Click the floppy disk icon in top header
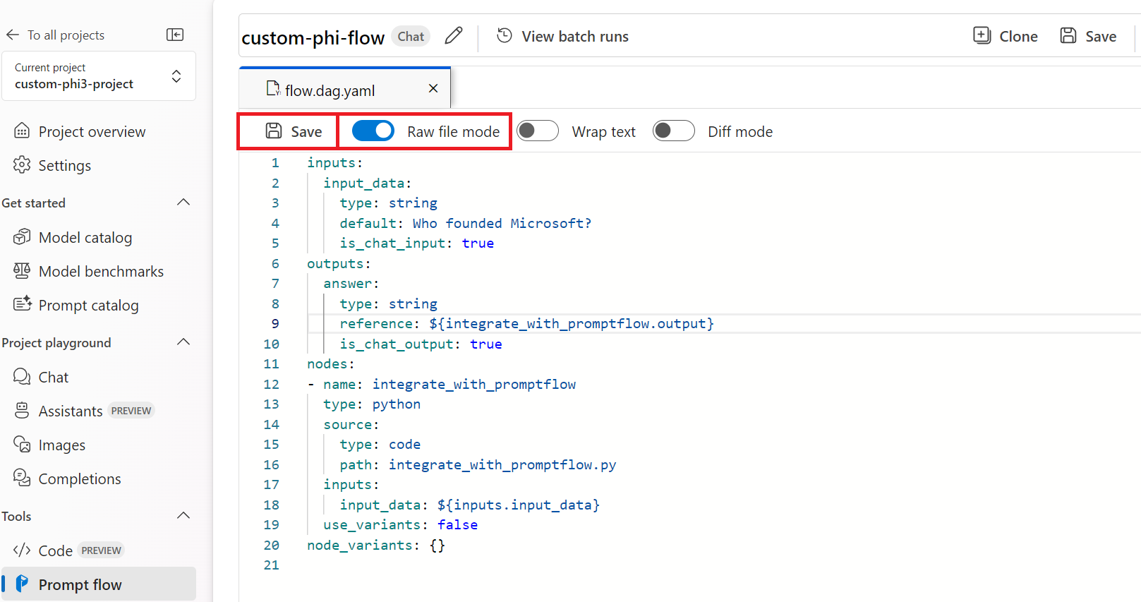 tap(1068, 35)
